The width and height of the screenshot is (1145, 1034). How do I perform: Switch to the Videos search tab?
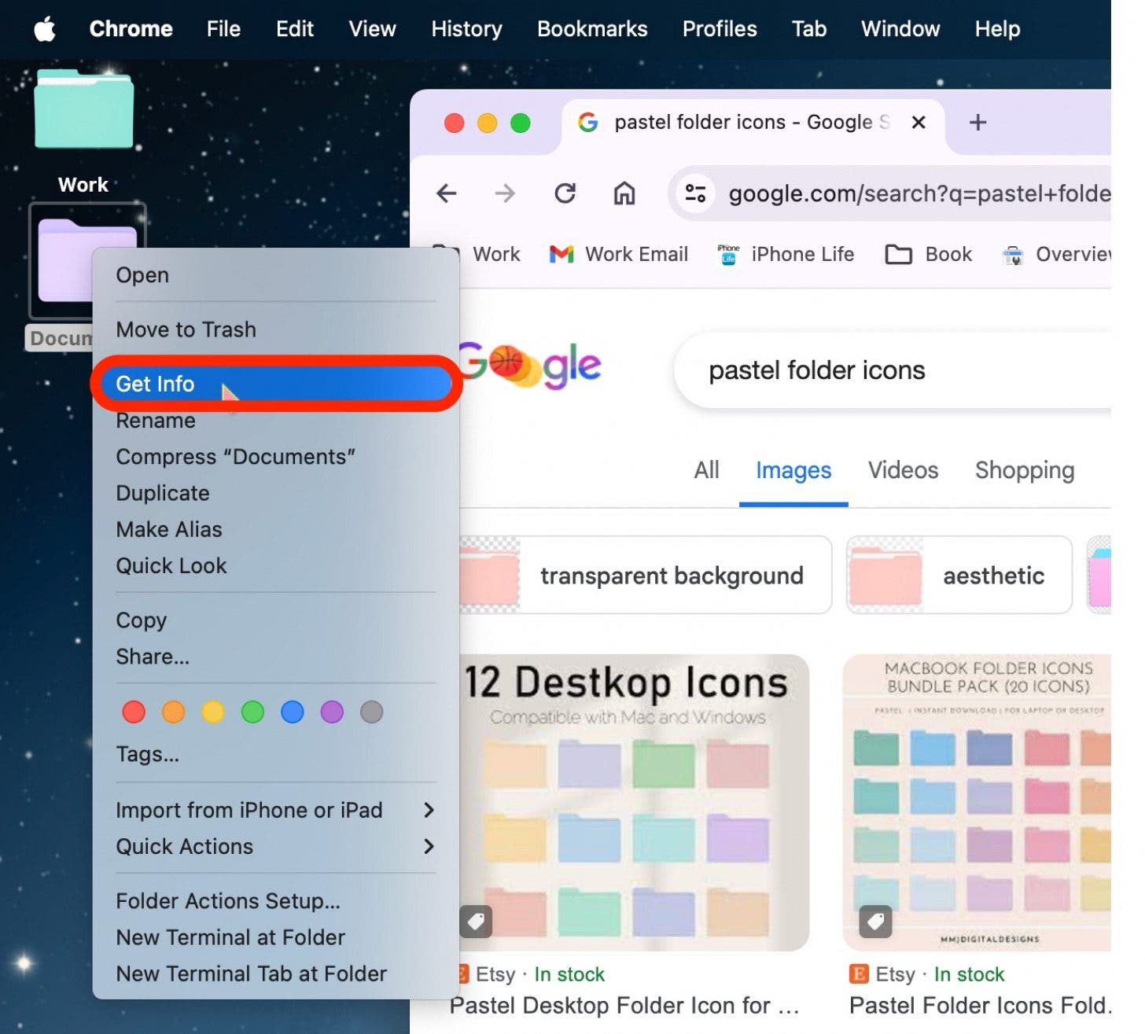tap(903, 470)
